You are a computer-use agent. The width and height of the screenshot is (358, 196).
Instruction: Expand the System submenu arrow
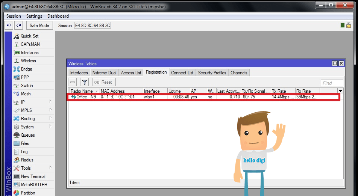[50, 127]
